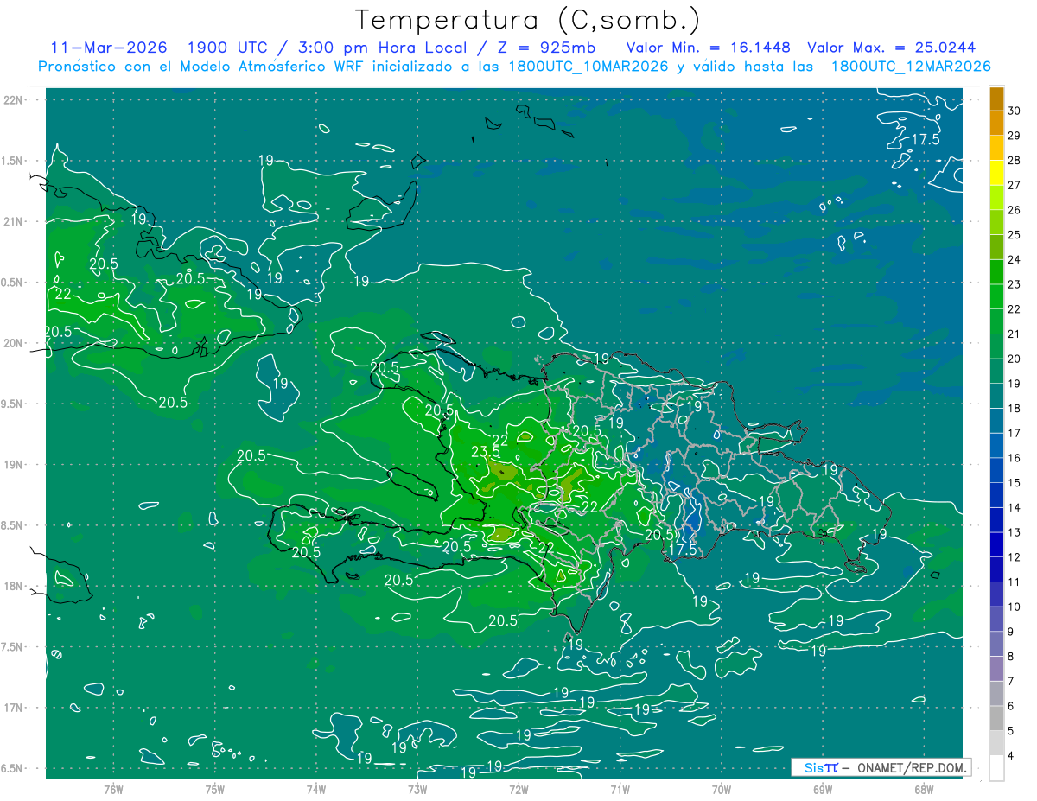Pick the orange swatch between 29 and 30
The height and width of the screenshot is (801, 1037).
[996, 123]
